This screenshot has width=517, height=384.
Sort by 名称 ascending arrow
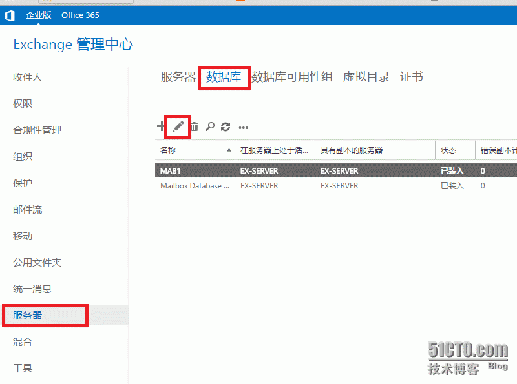point(229,150)
